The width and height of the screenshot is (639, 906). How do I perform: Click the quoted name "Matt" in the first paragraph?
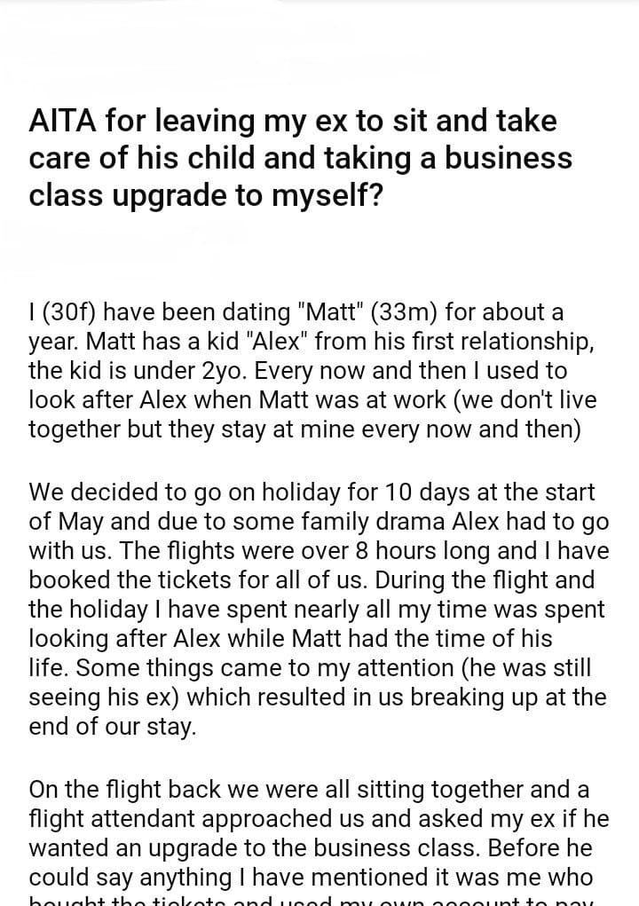pos(331,312)
